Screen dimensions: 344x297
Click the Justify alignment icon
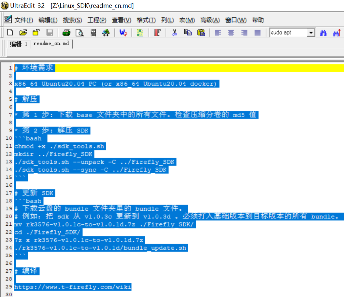pos(257,33)
